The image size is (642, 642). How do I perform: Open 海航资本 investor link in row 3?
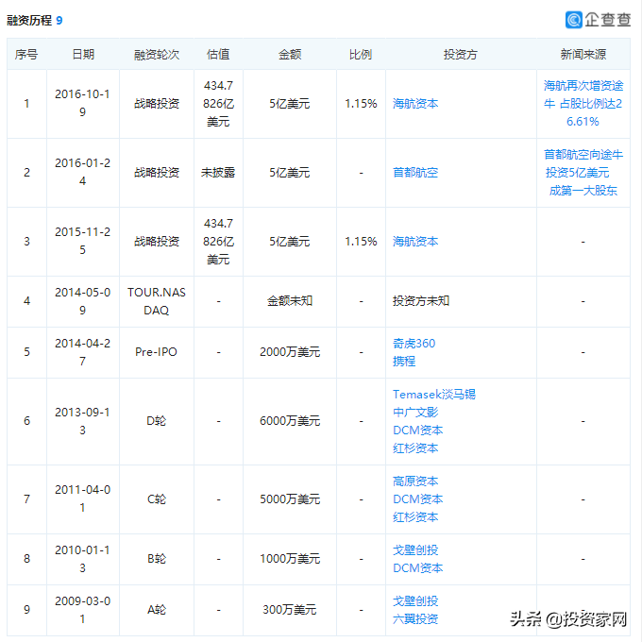[415, 242]
